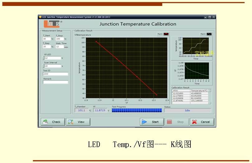Close the LED Junction Temperature window
Screen dimensions: 252x163
213,17
